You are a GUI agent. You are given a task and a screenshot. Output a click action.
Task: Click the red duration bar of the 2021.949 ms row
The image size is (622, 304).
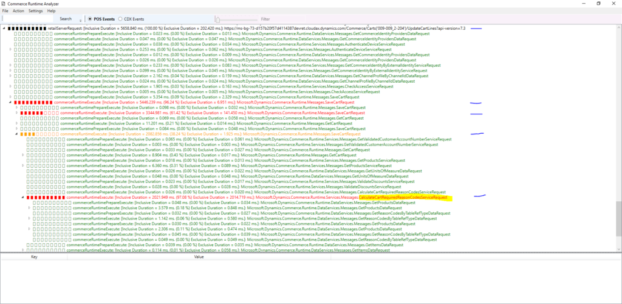coord(46,197)
